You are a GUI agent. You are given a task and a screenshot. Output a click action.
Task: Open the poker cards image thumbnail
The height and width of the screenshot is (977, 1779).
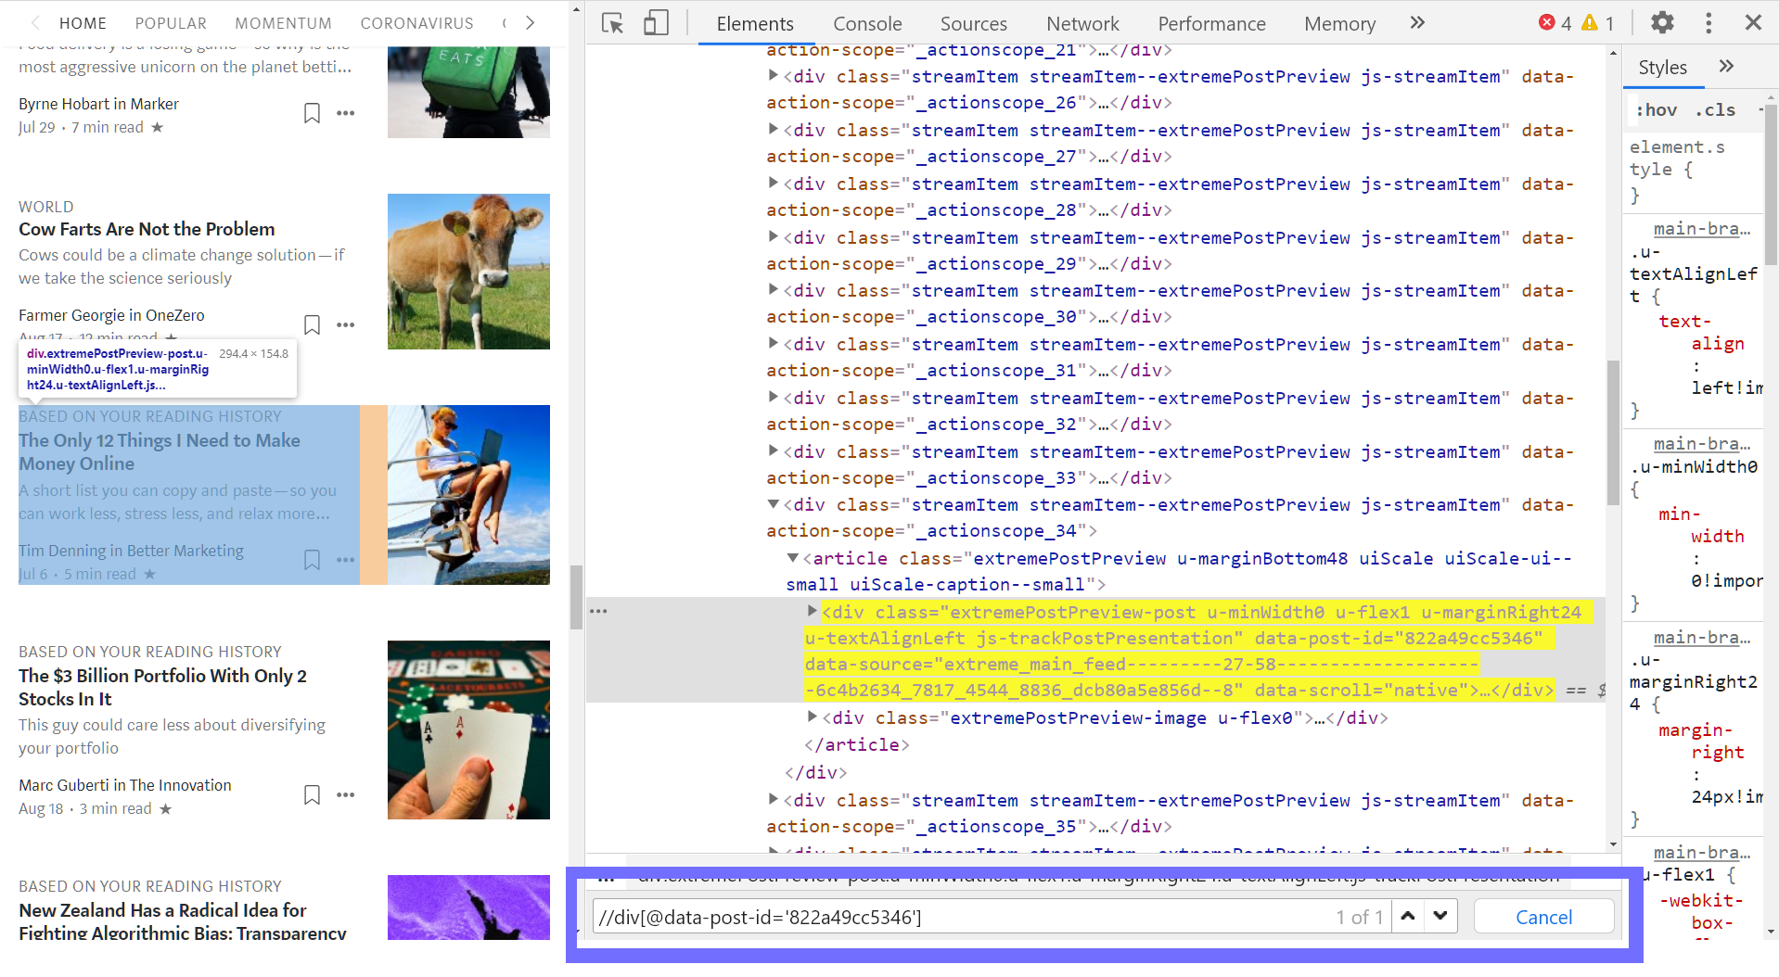pyautogui.click(x=468, y=730)
